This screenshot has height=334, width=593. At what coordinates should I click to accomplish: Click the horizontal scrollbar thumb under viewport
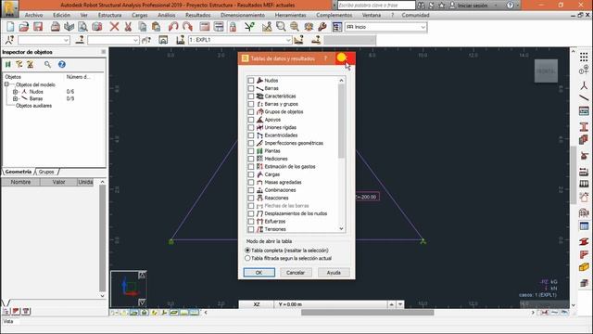[x=367, y=313]
